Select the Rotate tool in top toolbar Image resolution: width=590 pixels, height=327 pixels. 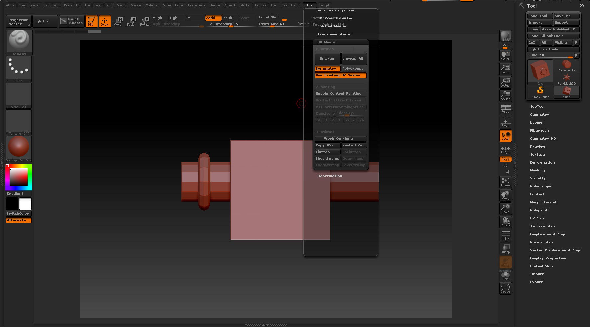click(x=145, y=21)
